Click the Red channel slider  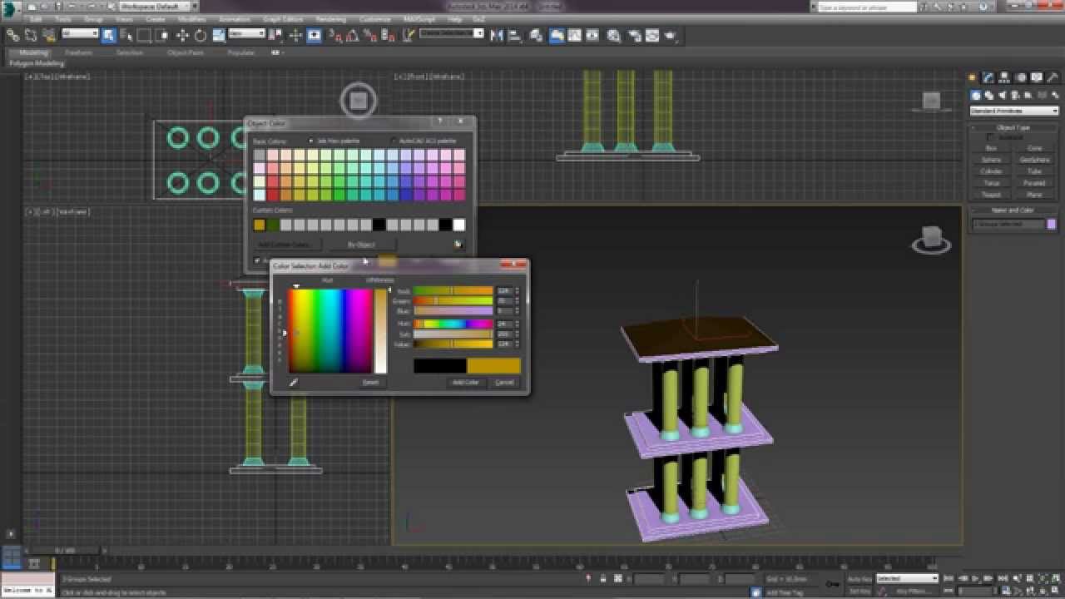pyautogui.click(x=453, y=291)
